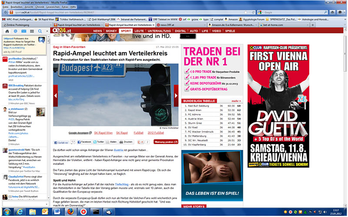Click the Meinung posten button
348x217 pixels.
166,142
